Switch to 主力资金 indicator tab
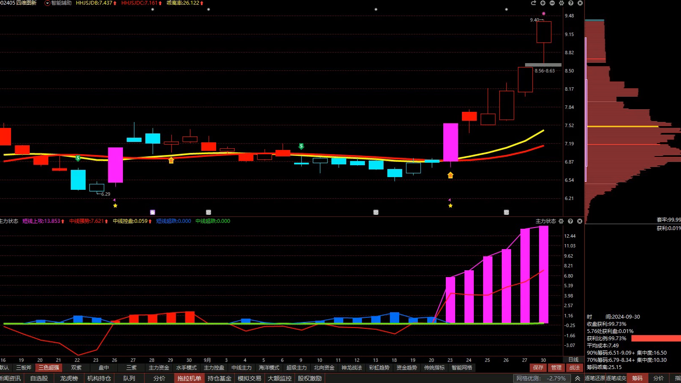The height and width of the screenshot is (383, 681). (x=159, y=368)
